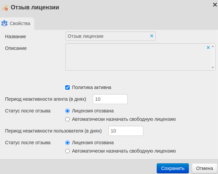218x174 pixels.
Task: Click the license revocation icon in the dialog title
Action: [x=5, y=7]
